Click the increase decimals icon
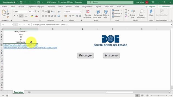 [77, 16]
